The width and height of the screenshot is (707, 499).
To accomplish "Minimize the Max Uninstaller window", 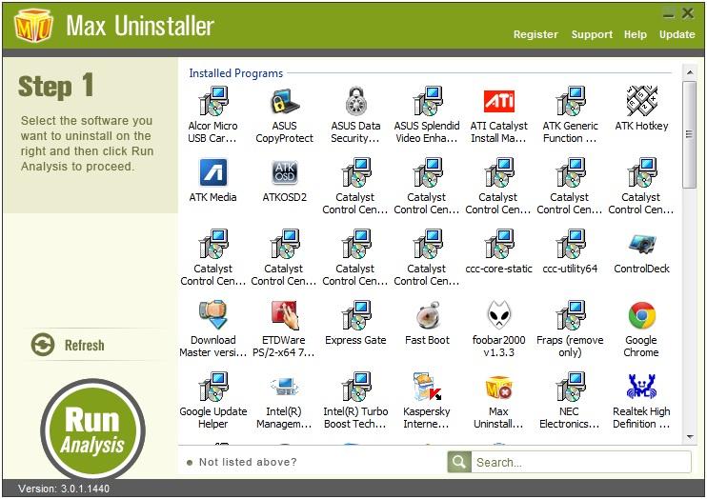I will (x=669, y=14).
